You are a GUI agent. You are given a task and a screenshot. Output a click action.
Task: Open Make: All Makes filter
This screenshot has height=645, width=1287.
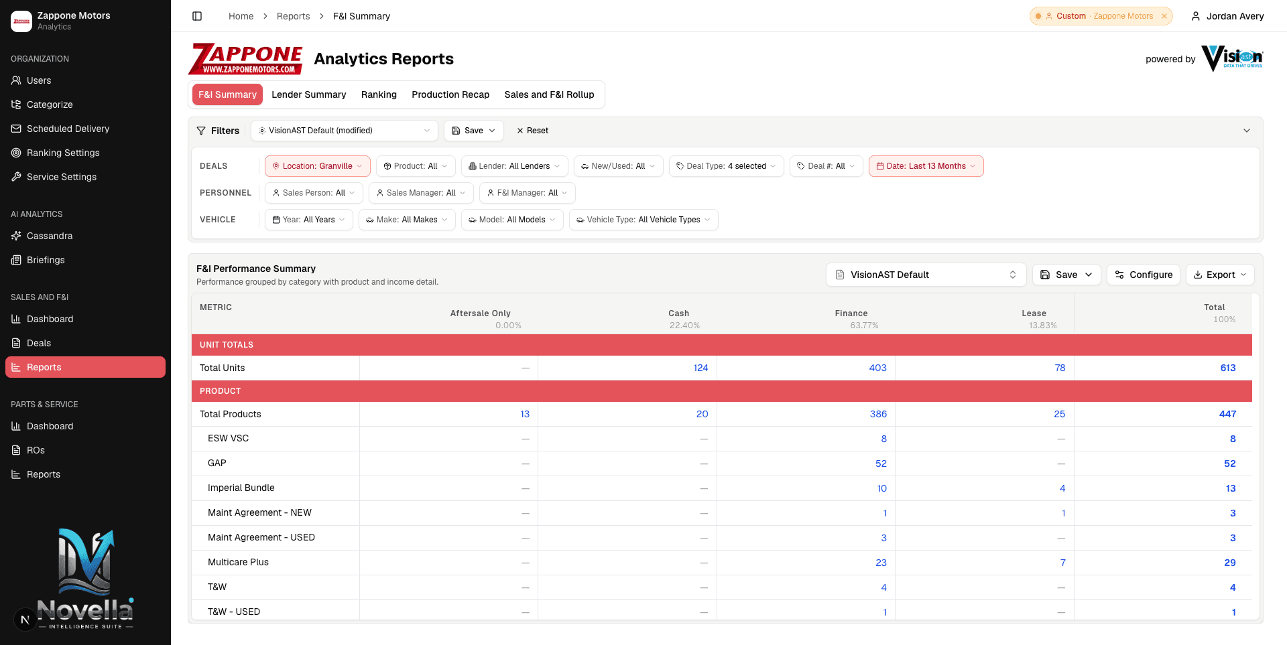point(407,220)
